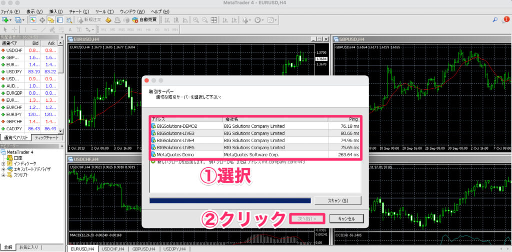Toggle chart shift button
Screen dimensions: 512x252
click(x=234, y=20)
